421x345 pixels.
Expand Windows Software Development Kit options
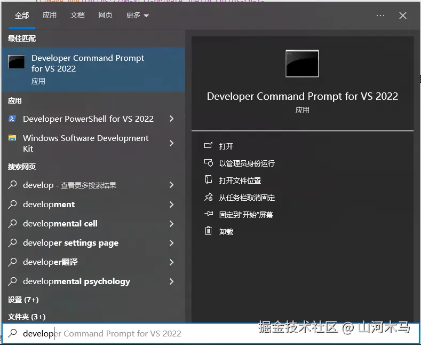tap(172, 143)
